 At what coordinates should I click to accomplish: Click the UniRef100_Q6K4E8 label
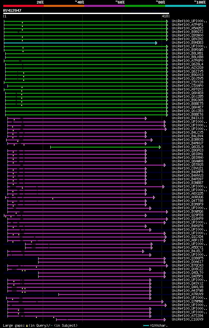coord(187,93)
